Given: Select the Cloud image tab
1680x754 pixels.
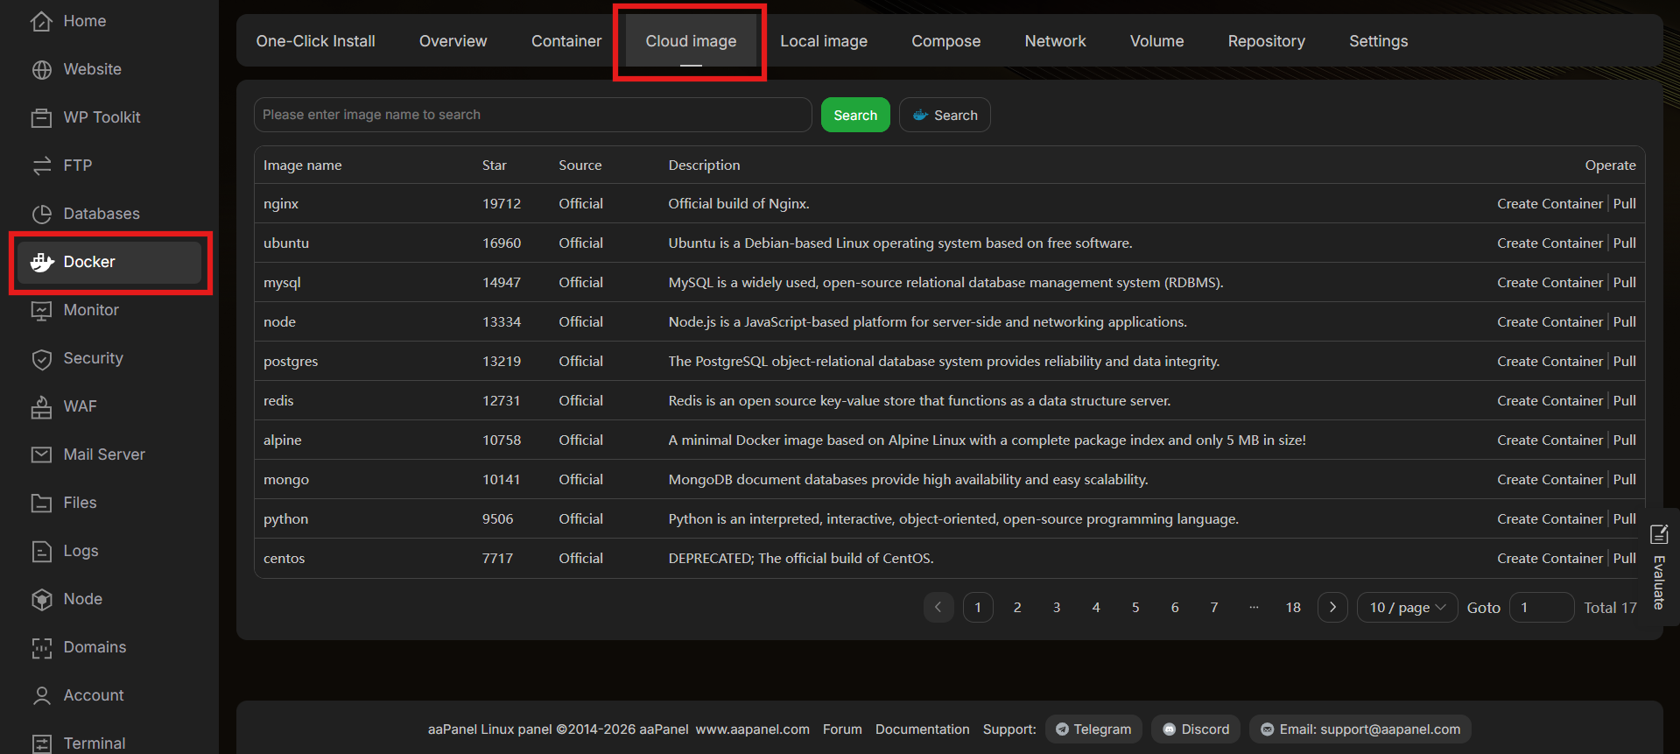Looking at the screenshot, I should pos(691,41).
